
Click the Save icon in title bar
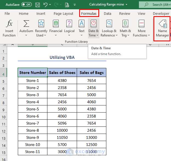pyautogui.click(x=38, y=5)
